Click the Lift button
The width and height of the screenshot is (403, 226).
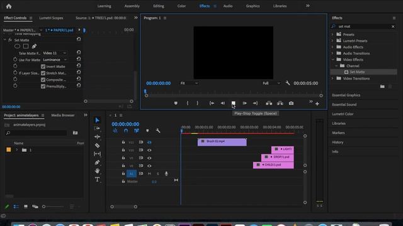coord(269,103)
